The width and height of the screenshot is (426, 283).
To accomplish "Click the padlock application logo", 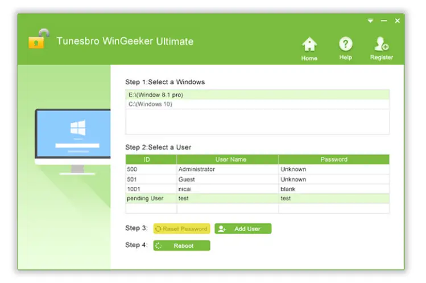I will (39, 39).
